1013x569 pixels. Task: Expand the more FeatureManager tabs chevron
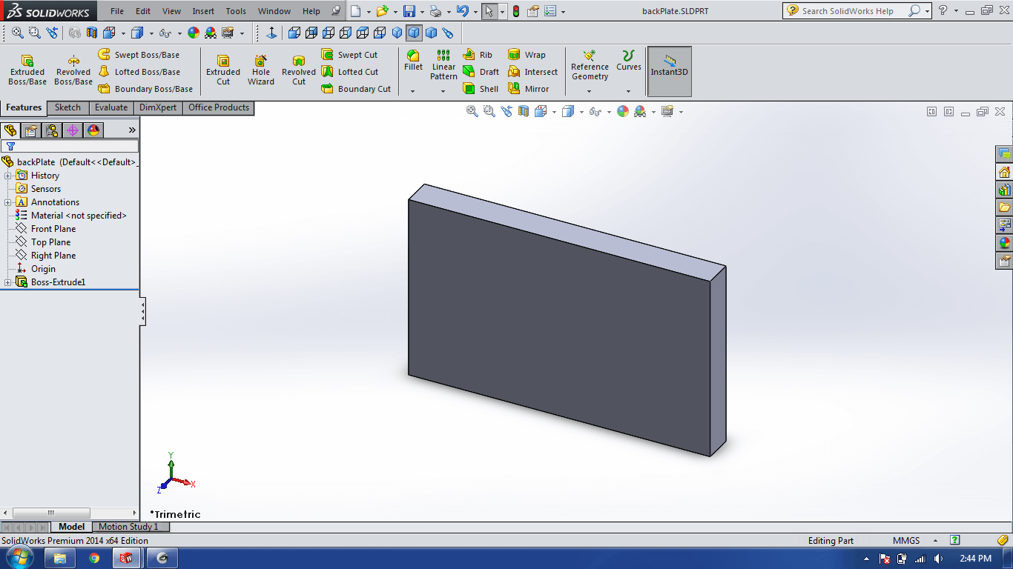tap(132, 130)
